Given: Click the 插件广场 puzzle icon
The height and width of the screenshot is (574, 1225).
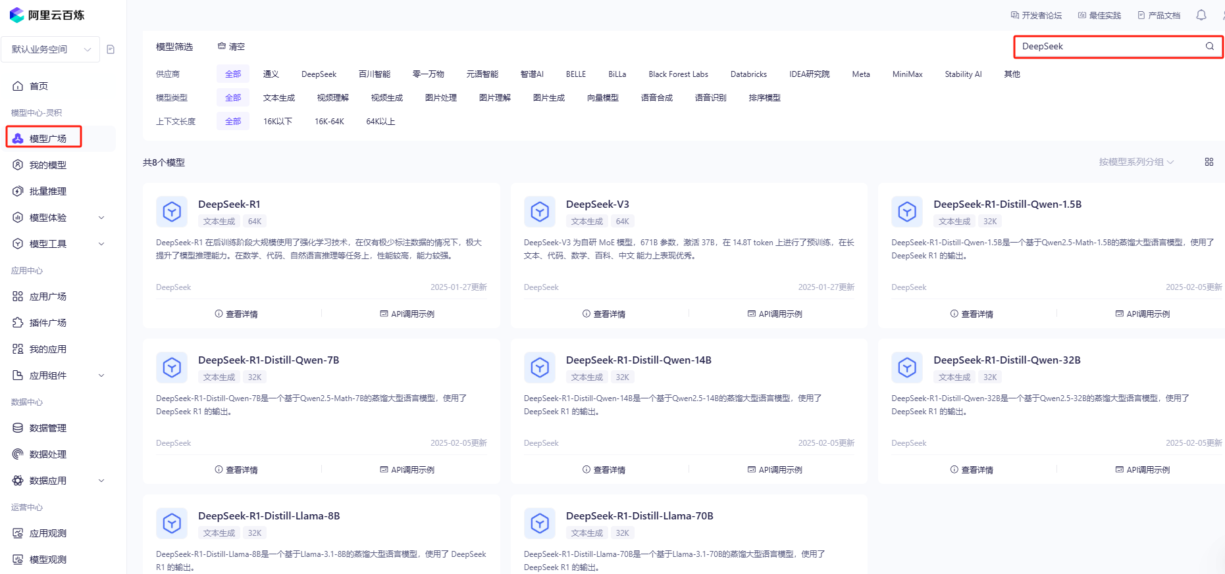Looking at the screenshot, I should click(x=18, y=323).
